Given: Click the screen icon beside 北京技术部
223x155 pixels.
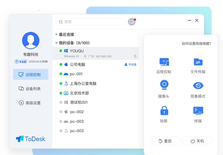Looking at the screenshot, I should click(x=66, y=93).
